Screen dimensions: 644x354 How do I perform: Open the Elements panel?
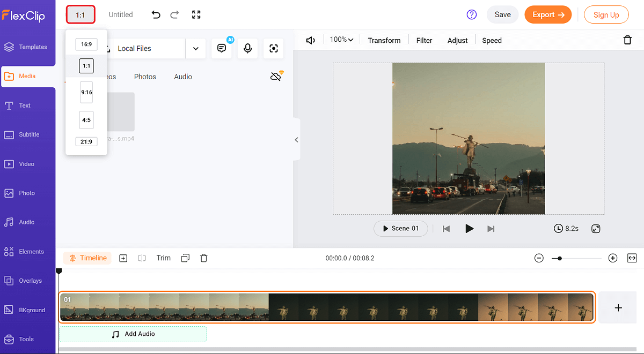click(x=27, y=251)
